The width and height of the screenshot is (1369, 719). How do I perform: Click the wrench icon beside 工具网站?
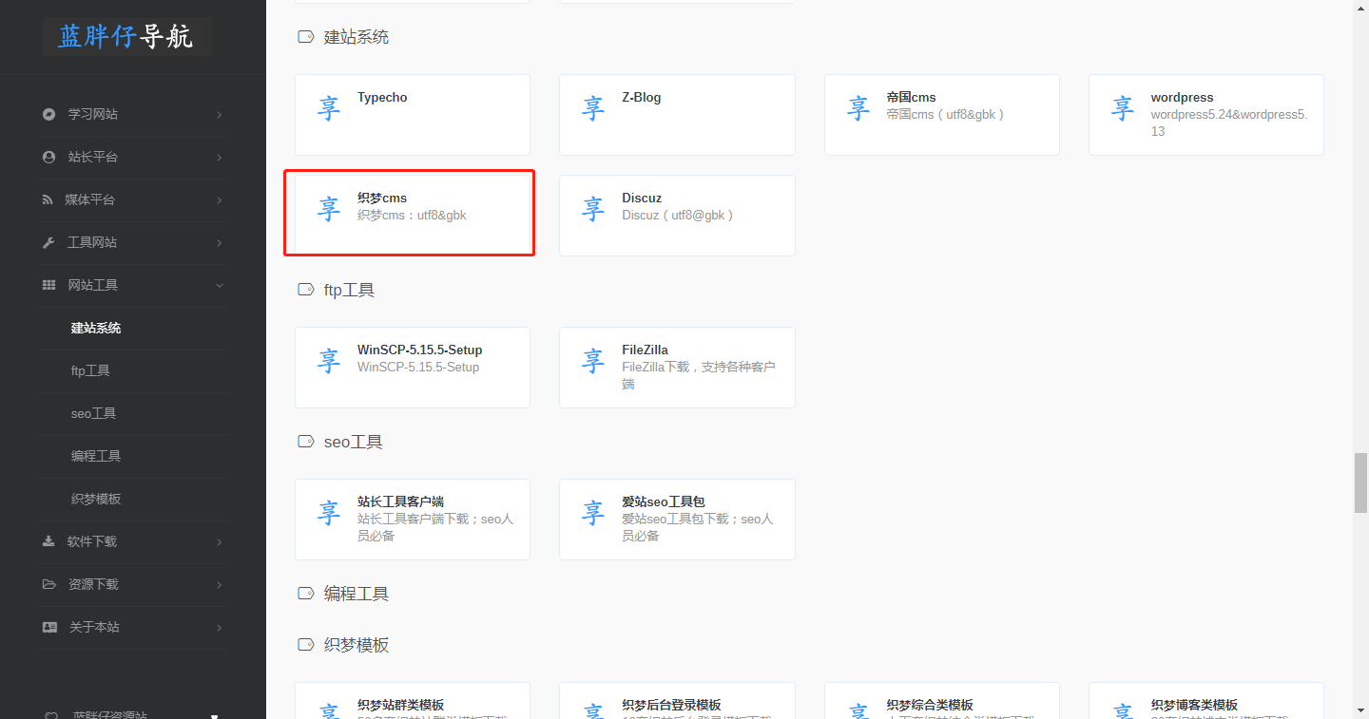pos(48,242)
